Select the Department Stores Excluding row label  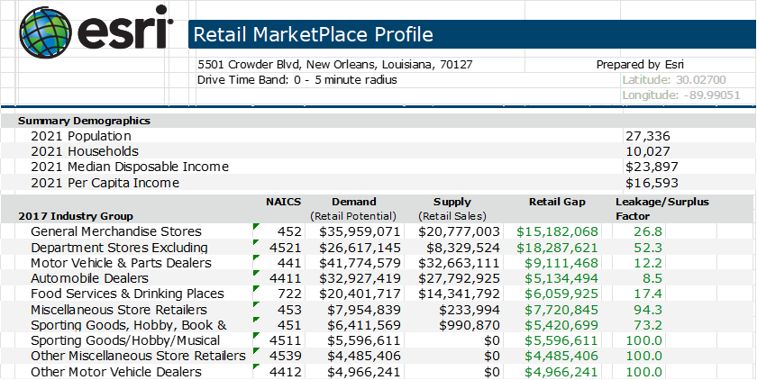pos(119,248)
